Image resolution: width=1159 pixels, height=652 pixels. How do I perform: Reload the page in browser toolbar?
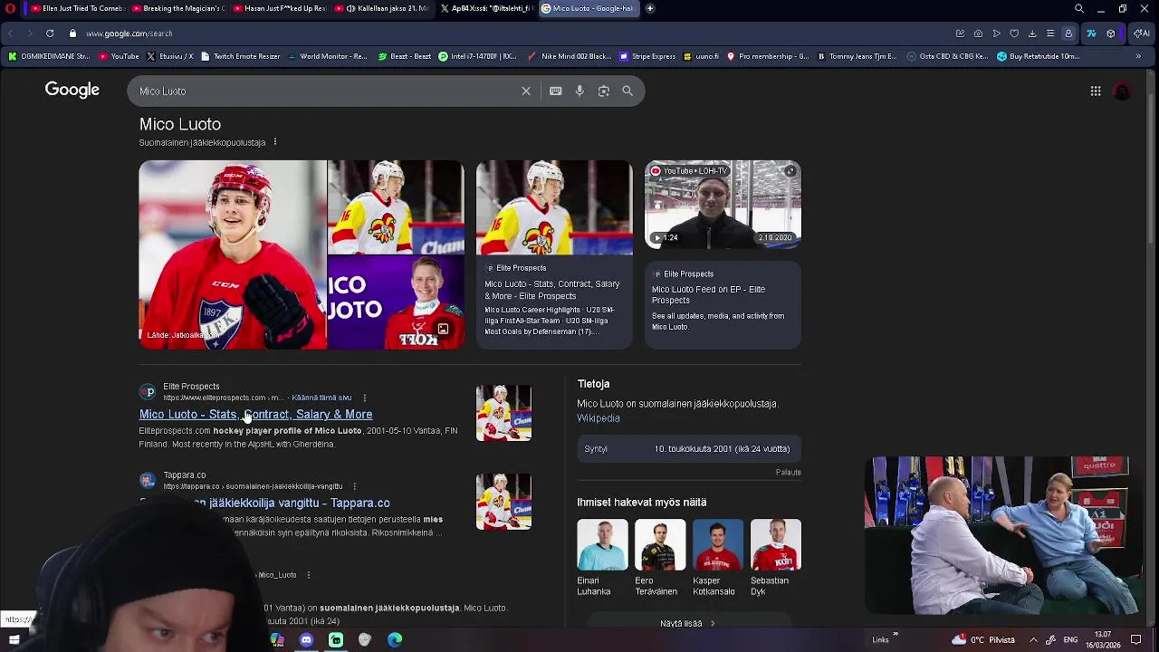[x=50, y=34]
